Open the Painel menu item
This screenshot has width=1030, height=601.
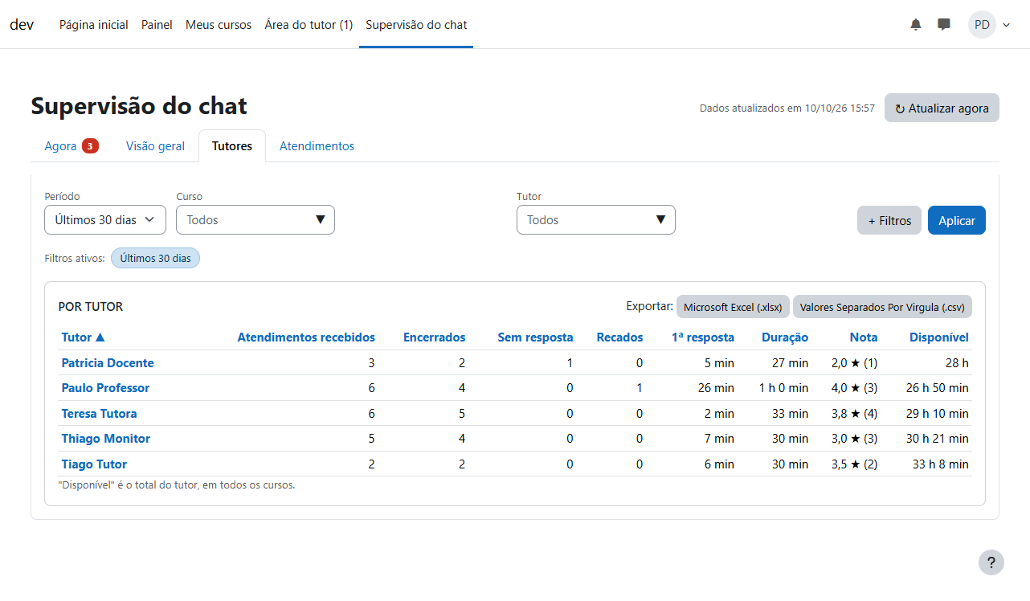157,25
